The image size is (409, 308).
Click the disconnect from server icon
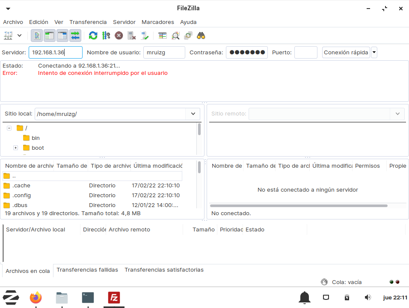tap(132, 36)
